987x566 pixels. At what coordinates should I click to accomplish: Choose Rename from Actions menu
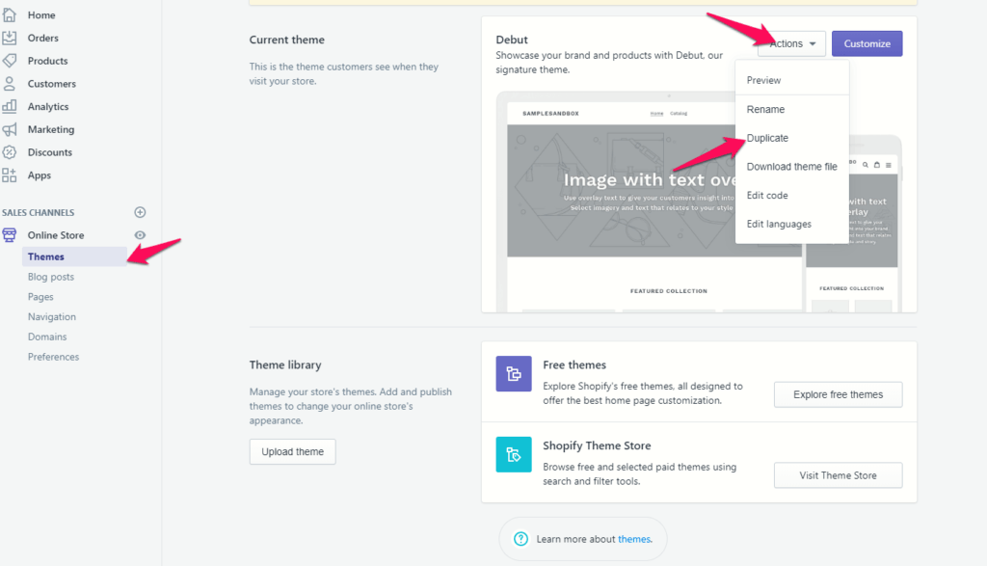[792, 109]
